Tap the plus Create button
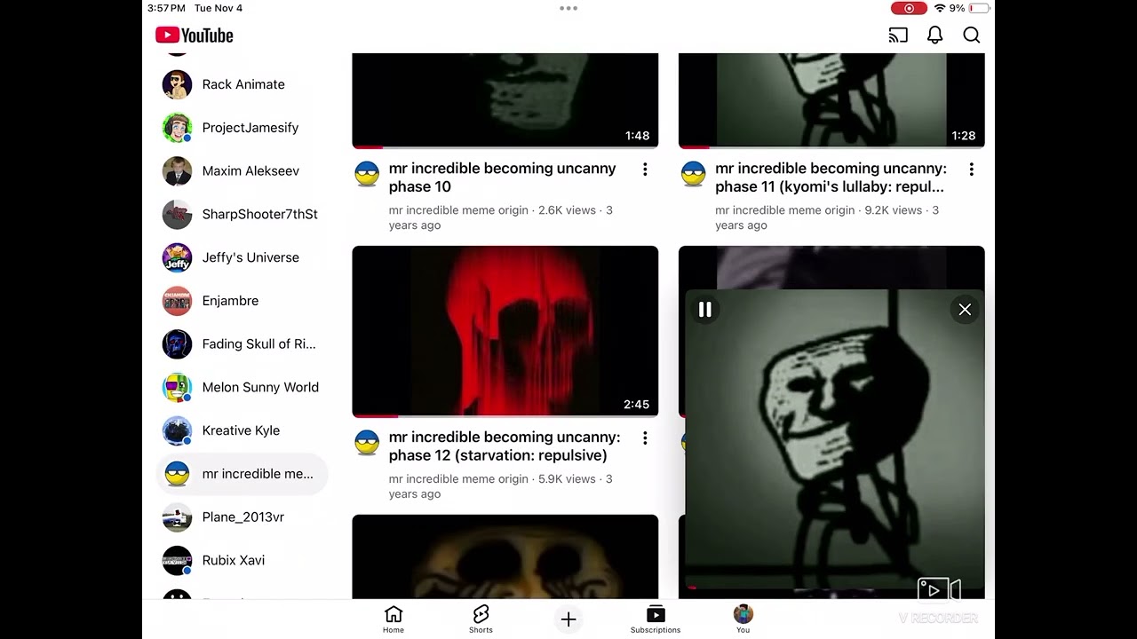This screenshot has width=1137, height=639. [x=568, y=619]
